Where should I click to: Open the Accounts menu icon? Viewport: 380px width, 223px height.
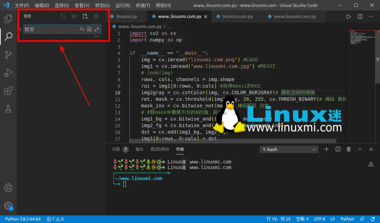pyautogui.click(x=8, y=188)
